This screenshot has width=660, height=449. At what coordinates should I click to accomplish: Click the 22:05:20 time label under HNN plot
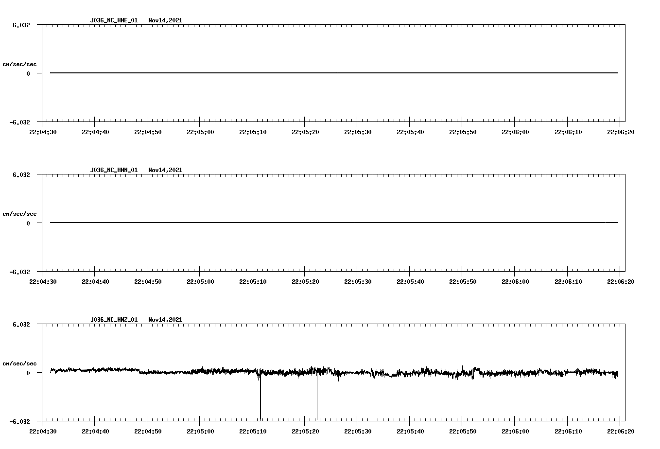[305, 281]
